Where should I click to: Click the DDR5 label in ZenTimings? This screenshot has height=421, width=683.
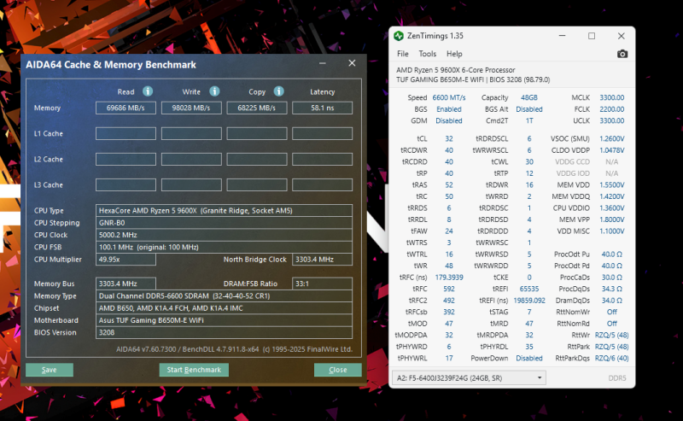point(617,377)
